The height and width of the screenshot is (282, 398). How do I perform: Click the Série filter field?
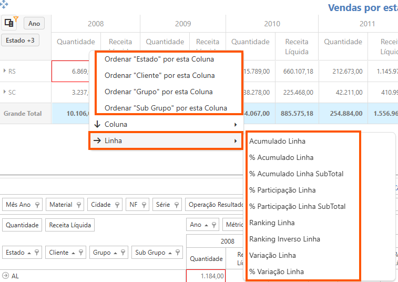[167, 205]
